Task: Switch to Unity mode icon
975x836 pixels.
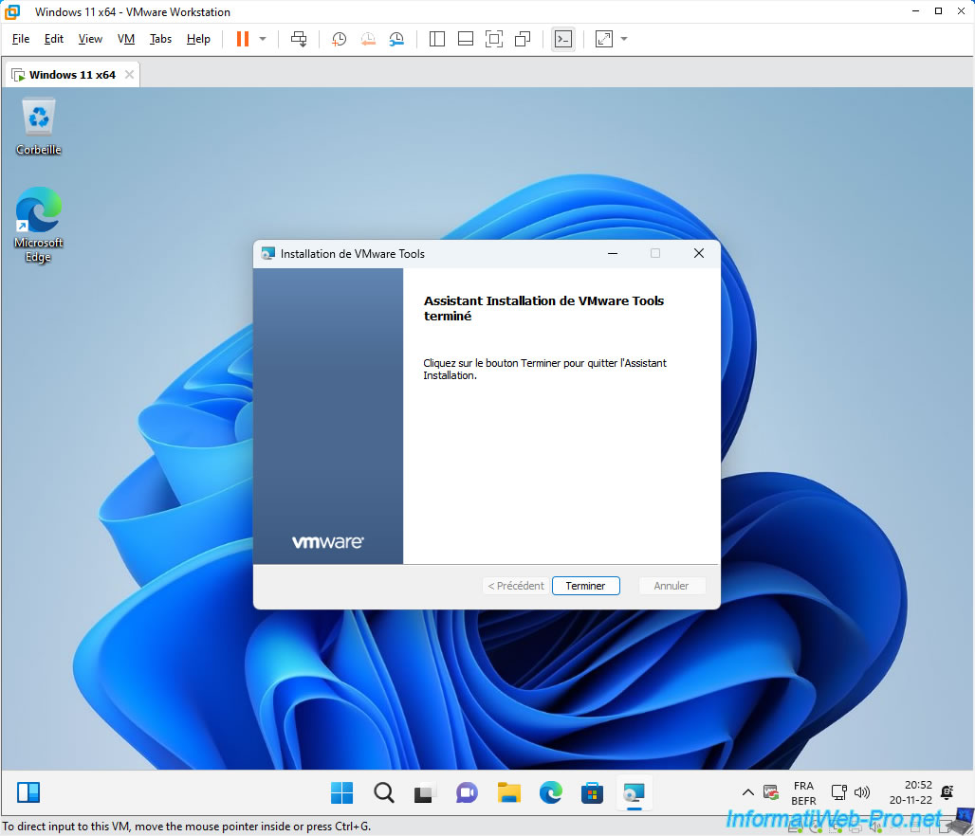Action: point(523,39)
